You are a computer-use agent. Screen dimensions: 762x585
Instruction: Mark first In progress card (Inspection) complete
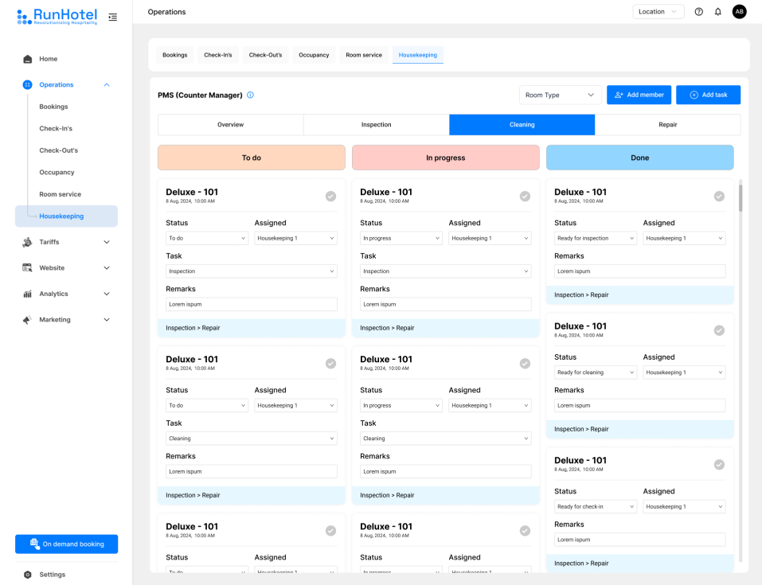point(525,197)
